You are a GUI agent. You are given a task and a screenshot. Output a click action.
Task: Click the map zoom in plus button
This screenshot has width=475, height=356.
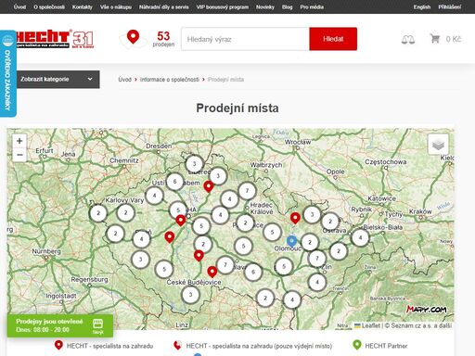pyautogui.click(x=19, y=141)
